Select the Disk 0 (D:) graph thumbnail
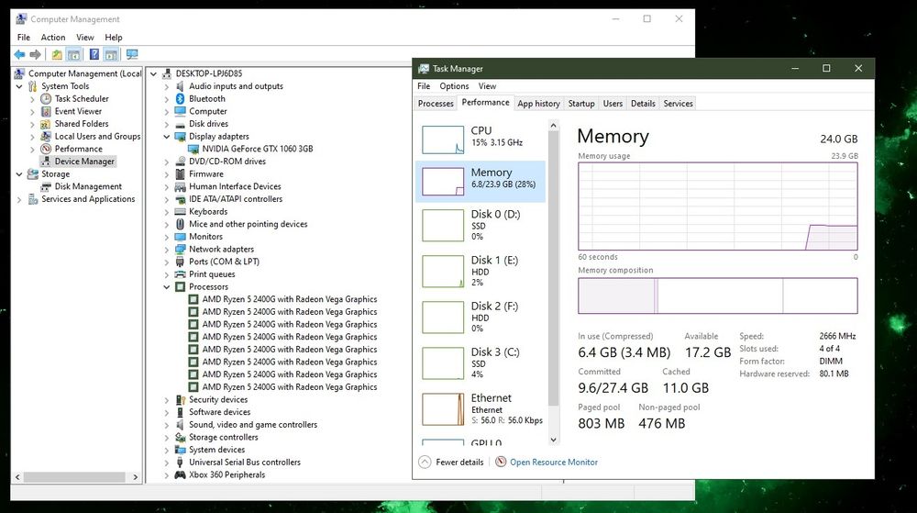The height and width of the screenshot is (513, 917). click(x=443, y=226)
